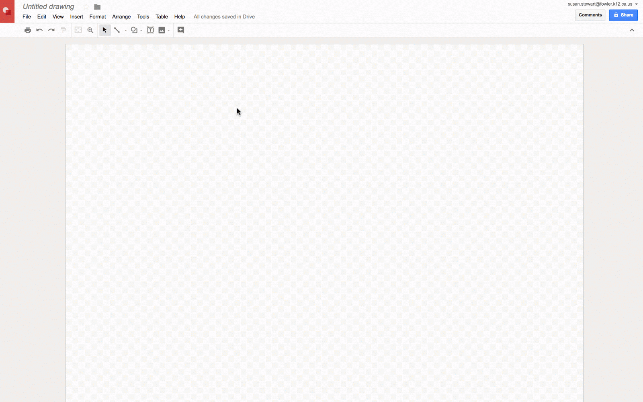Click the insert image icon
The height and width of the screenshot is (402, 643).
pos(162,30)
